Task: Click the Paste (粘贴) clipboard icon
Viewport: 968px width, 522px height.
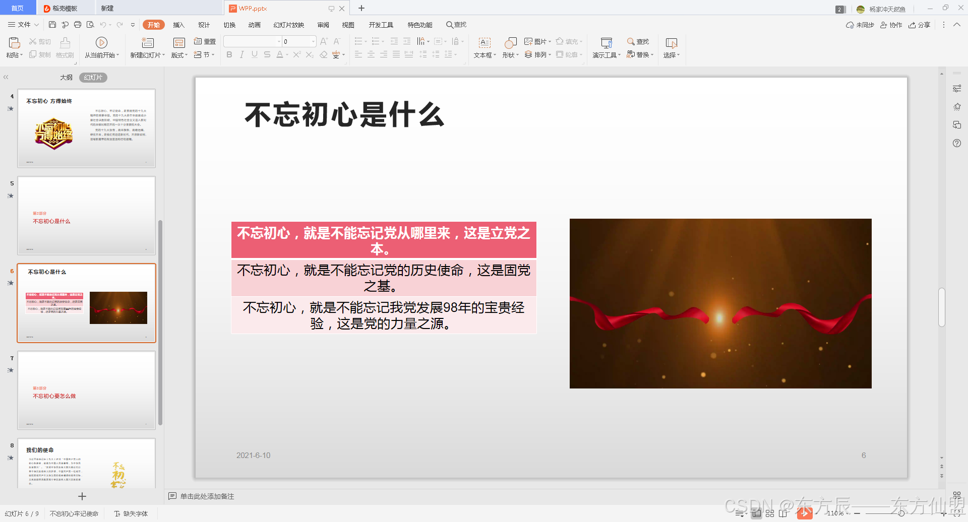Action: [14, 43]
